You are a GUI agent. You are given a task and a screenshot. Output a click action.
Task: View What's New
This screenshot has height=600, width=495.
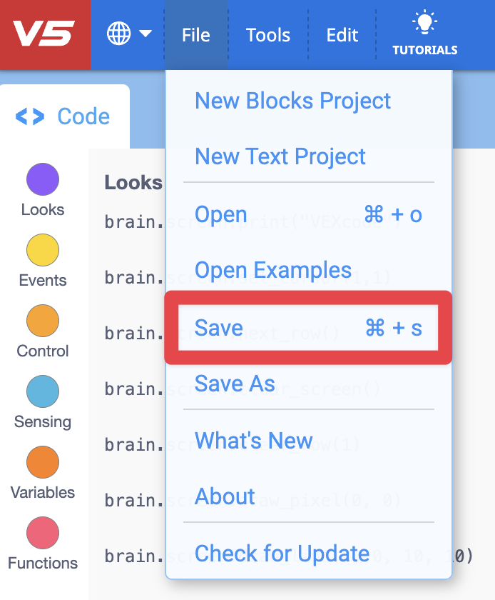tap(253, 441)
